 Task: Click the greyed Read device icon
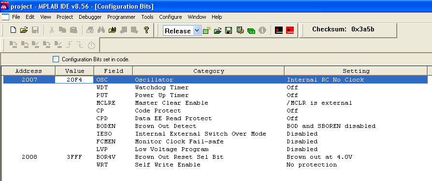(24, 45)
